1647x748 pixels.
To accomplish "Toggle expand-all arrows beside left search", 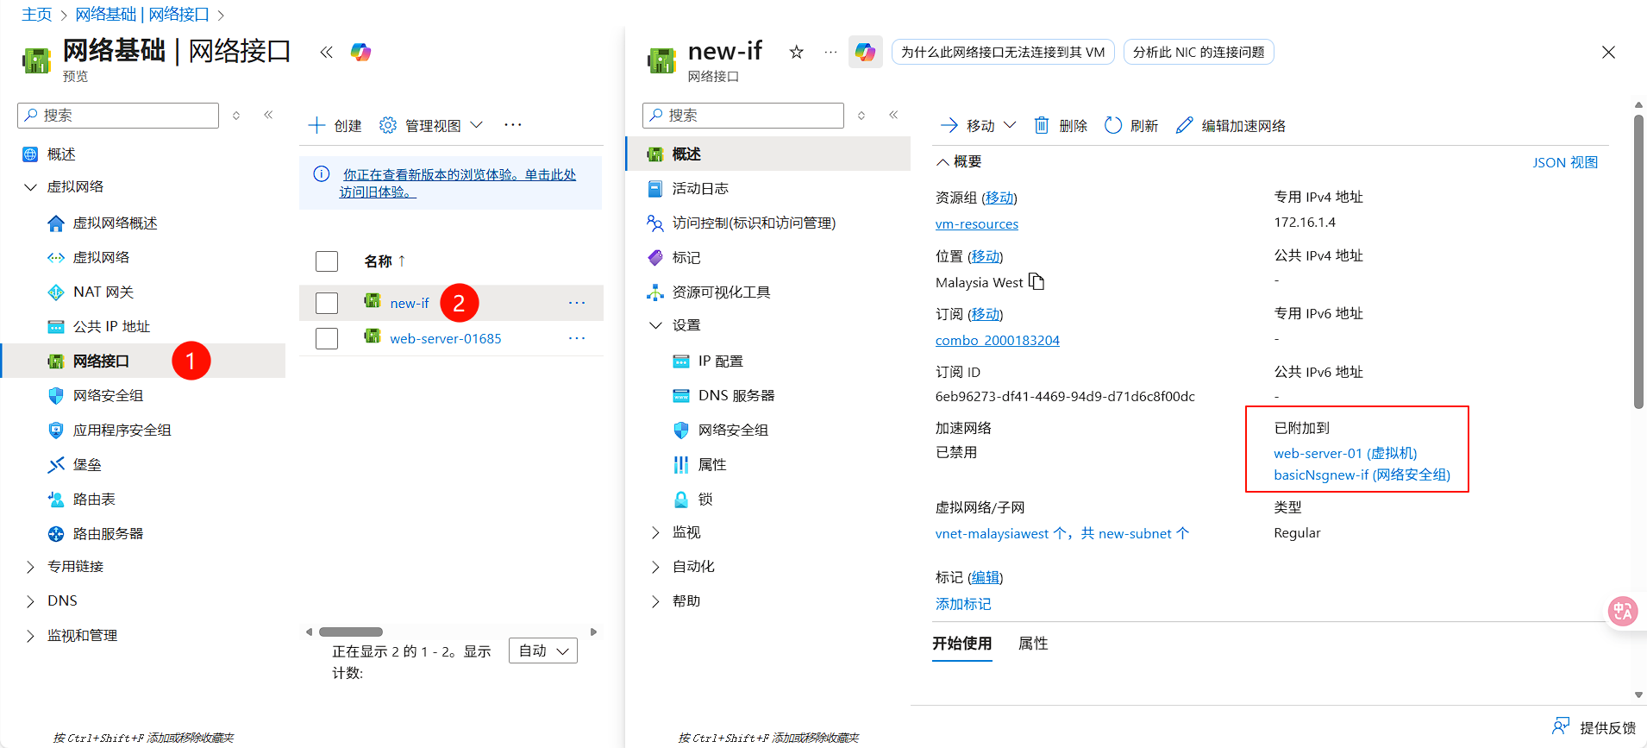I will tap(236, 115).
